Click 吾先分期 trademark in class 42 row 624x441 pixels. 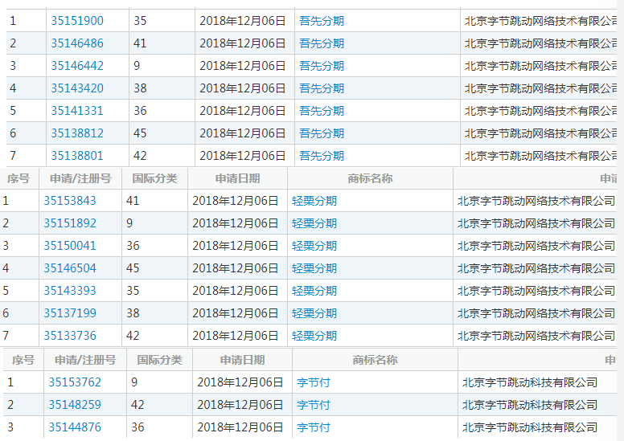(322, 156)
